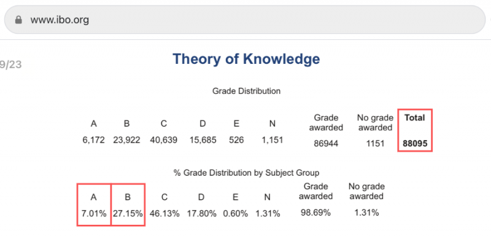Click the highlighted 7.01% grade A percentage

(x=94, y=205)
